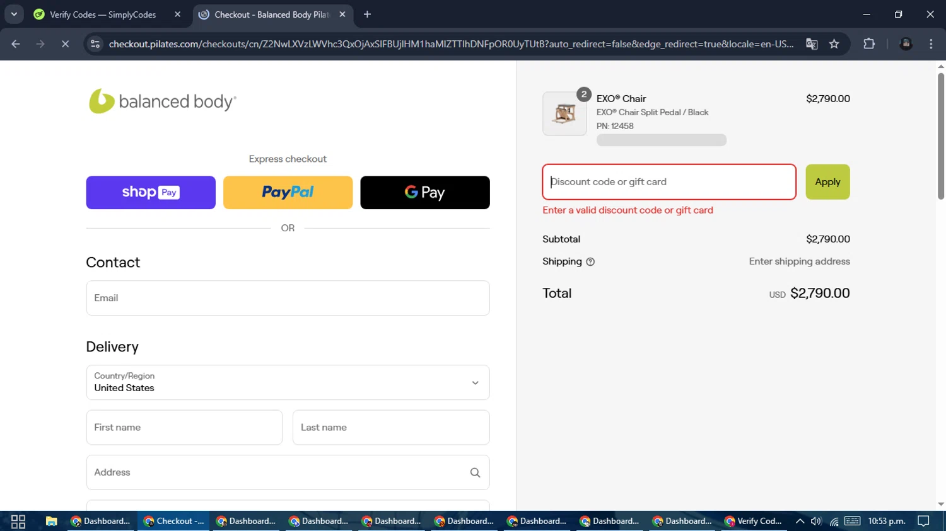Apply the discount code
The height and width of the screenshot is (531, 946).
coord(827,182)
